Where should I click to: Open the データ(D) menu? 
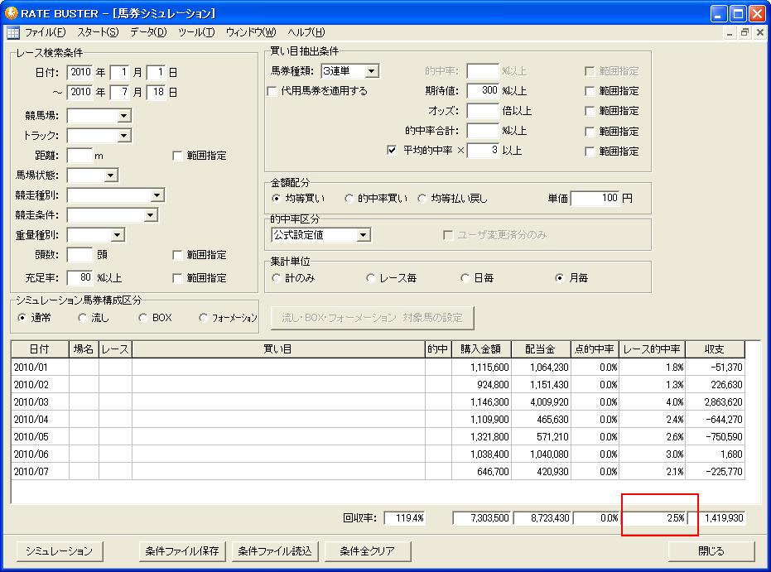148,32
